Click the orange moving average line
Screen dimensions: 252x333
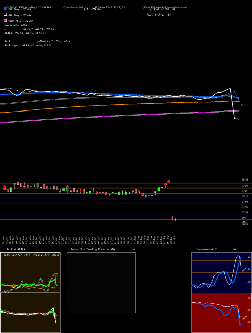(x=119, y=105)
